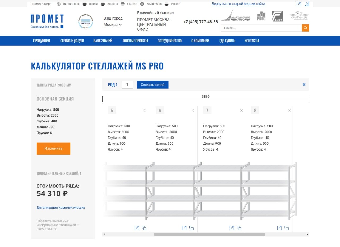Screen dimensions: 340x247
Task: Click the ПРОМЕТ logo
Action: (47, 21)
